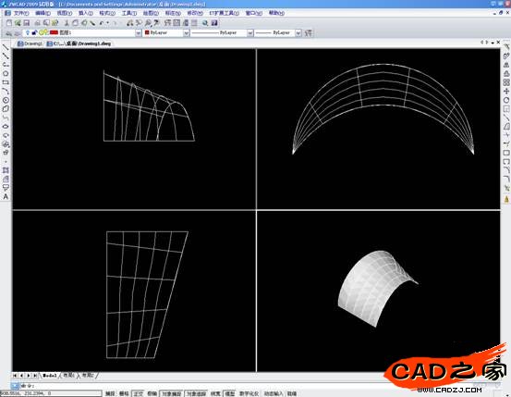Image resolution: width=511 pixels, height=397 pixels.
Task: Click the red layer color swatch
Action: [55, 32]
